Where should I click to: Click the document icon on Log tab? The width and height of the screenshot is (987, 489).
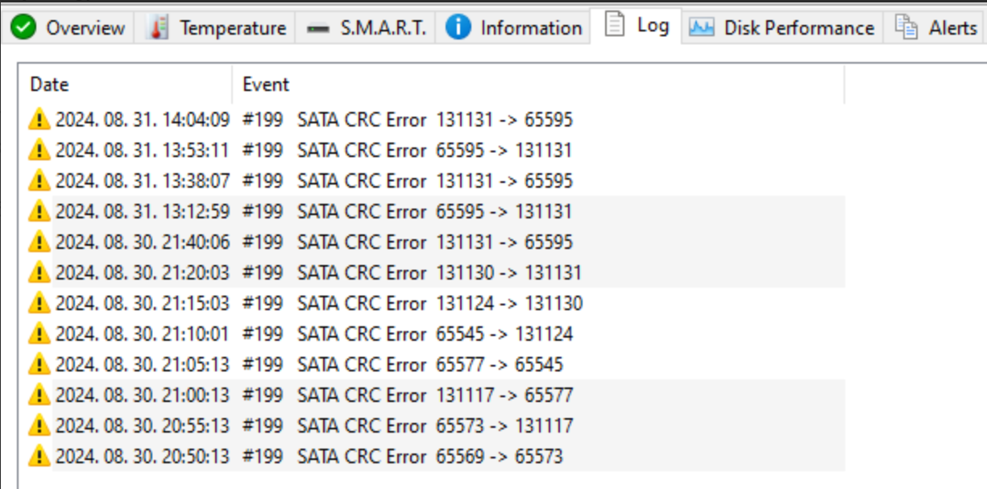pos(615,25)
